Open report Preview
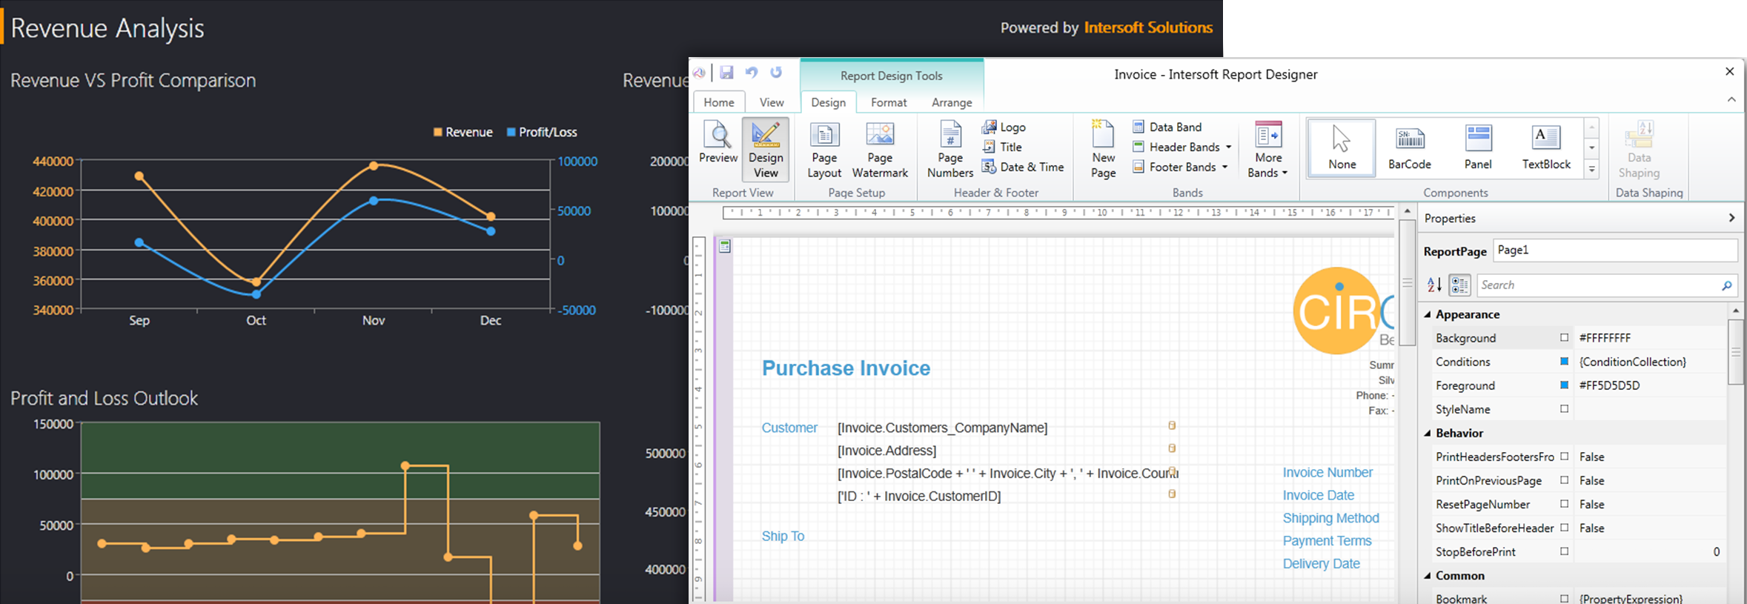 pos(717,143)
